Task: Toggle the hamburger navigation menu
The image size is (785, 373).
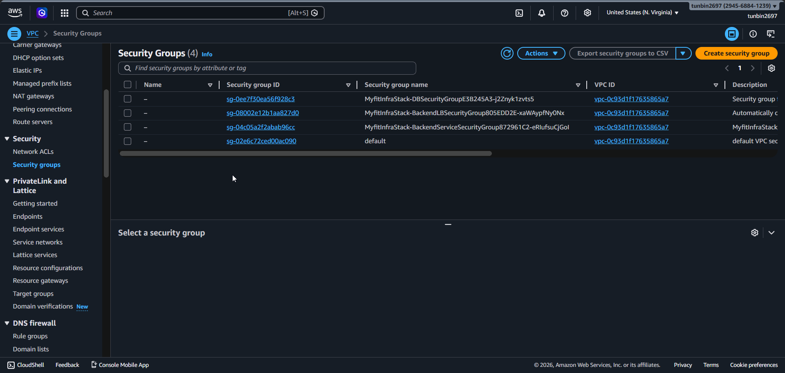Action: coord(14,34)
